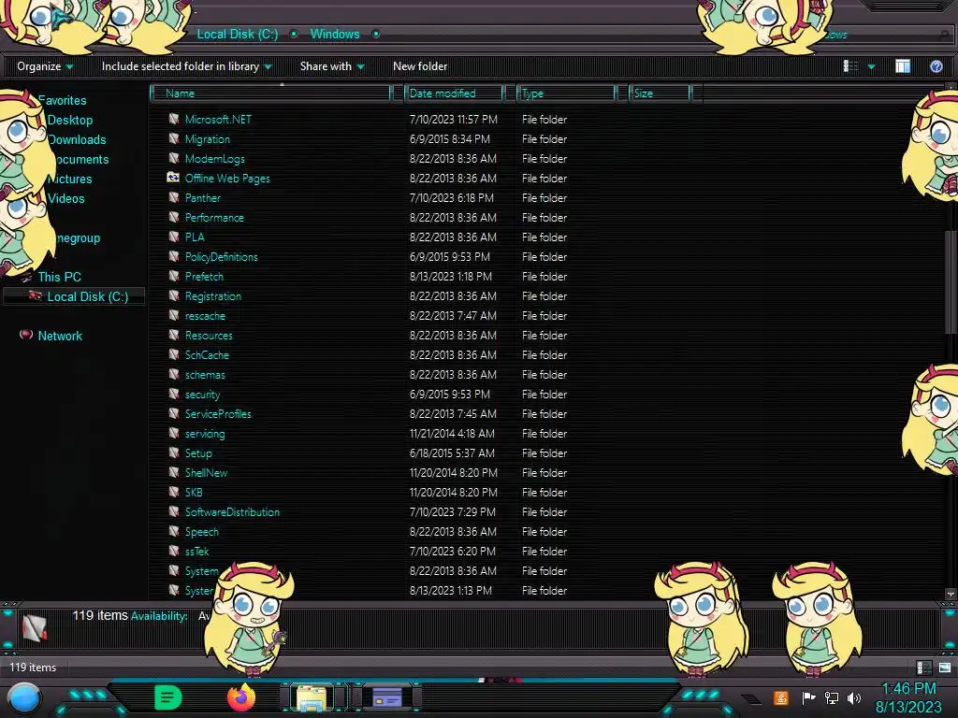Image resolution: width=958 pixels, height=718 pixels.
Task: Toggle the preview pane icon
Action: (903, 66)
